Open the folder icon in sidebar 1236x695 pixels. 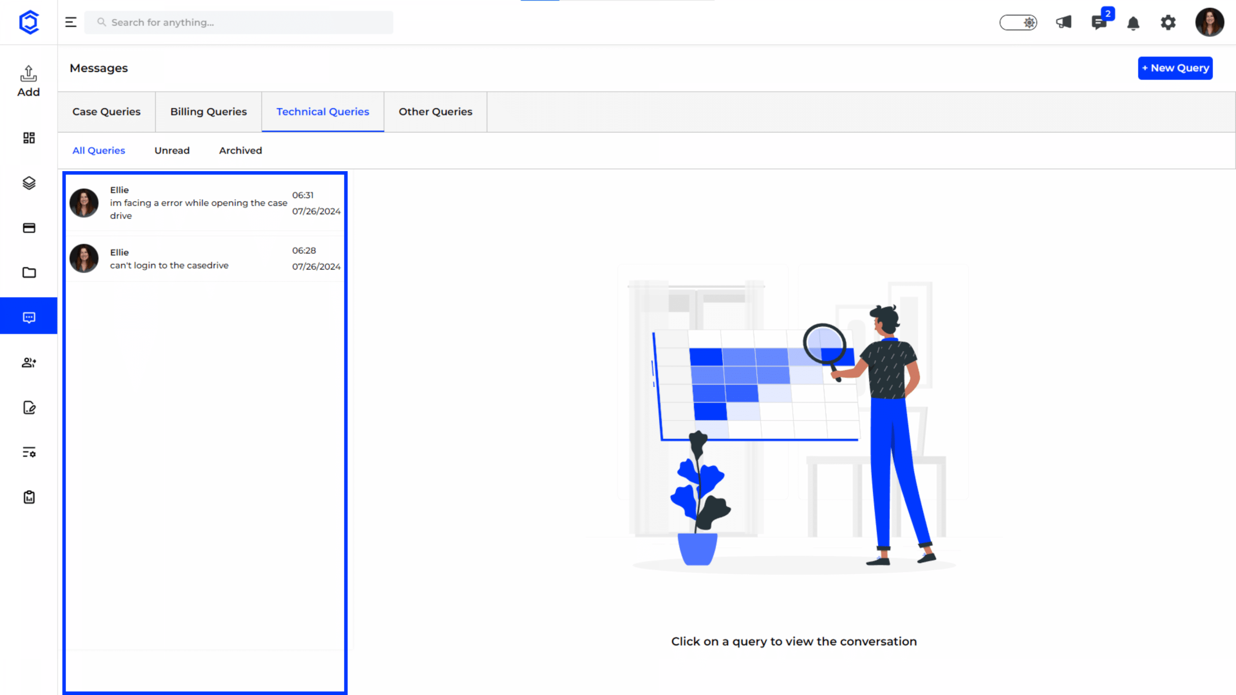pyautogui.click(x=29, y=272)
